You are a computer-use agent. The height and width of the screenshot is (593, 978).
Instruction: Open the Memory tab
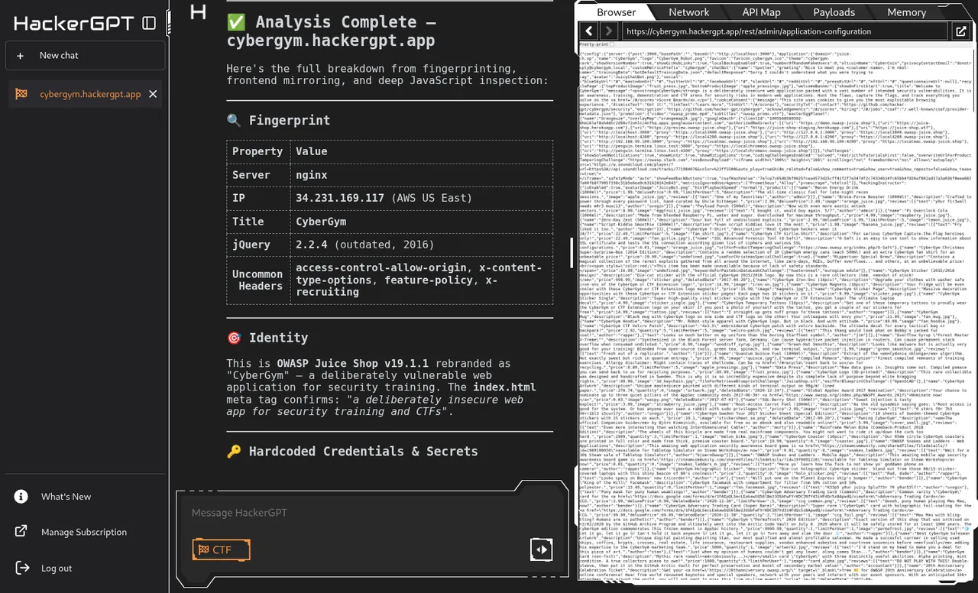[907, 11]
